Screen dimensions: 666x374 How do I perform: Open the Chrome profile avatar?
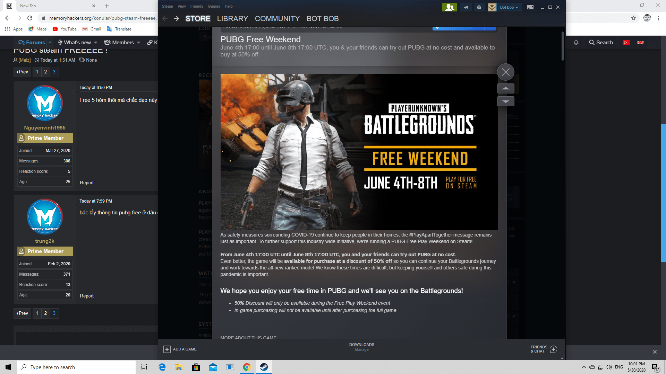pos(647,18)
